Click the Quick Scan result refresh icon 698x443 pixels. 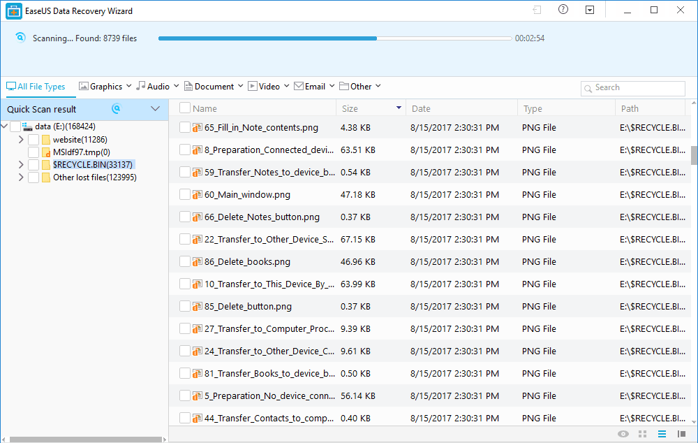pyautogui.click(x=117, y=109)
